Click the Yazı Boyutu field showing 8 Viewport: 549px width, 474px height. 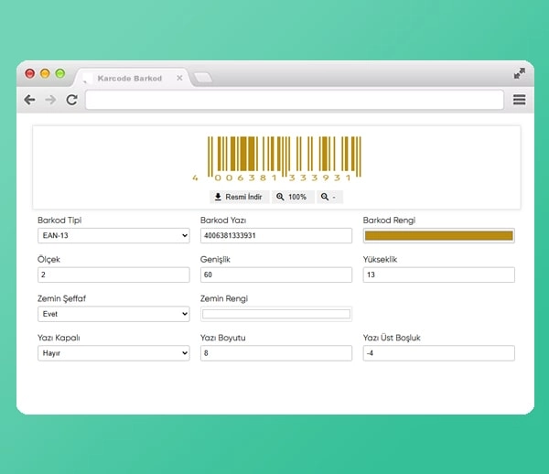click(276, 353)
